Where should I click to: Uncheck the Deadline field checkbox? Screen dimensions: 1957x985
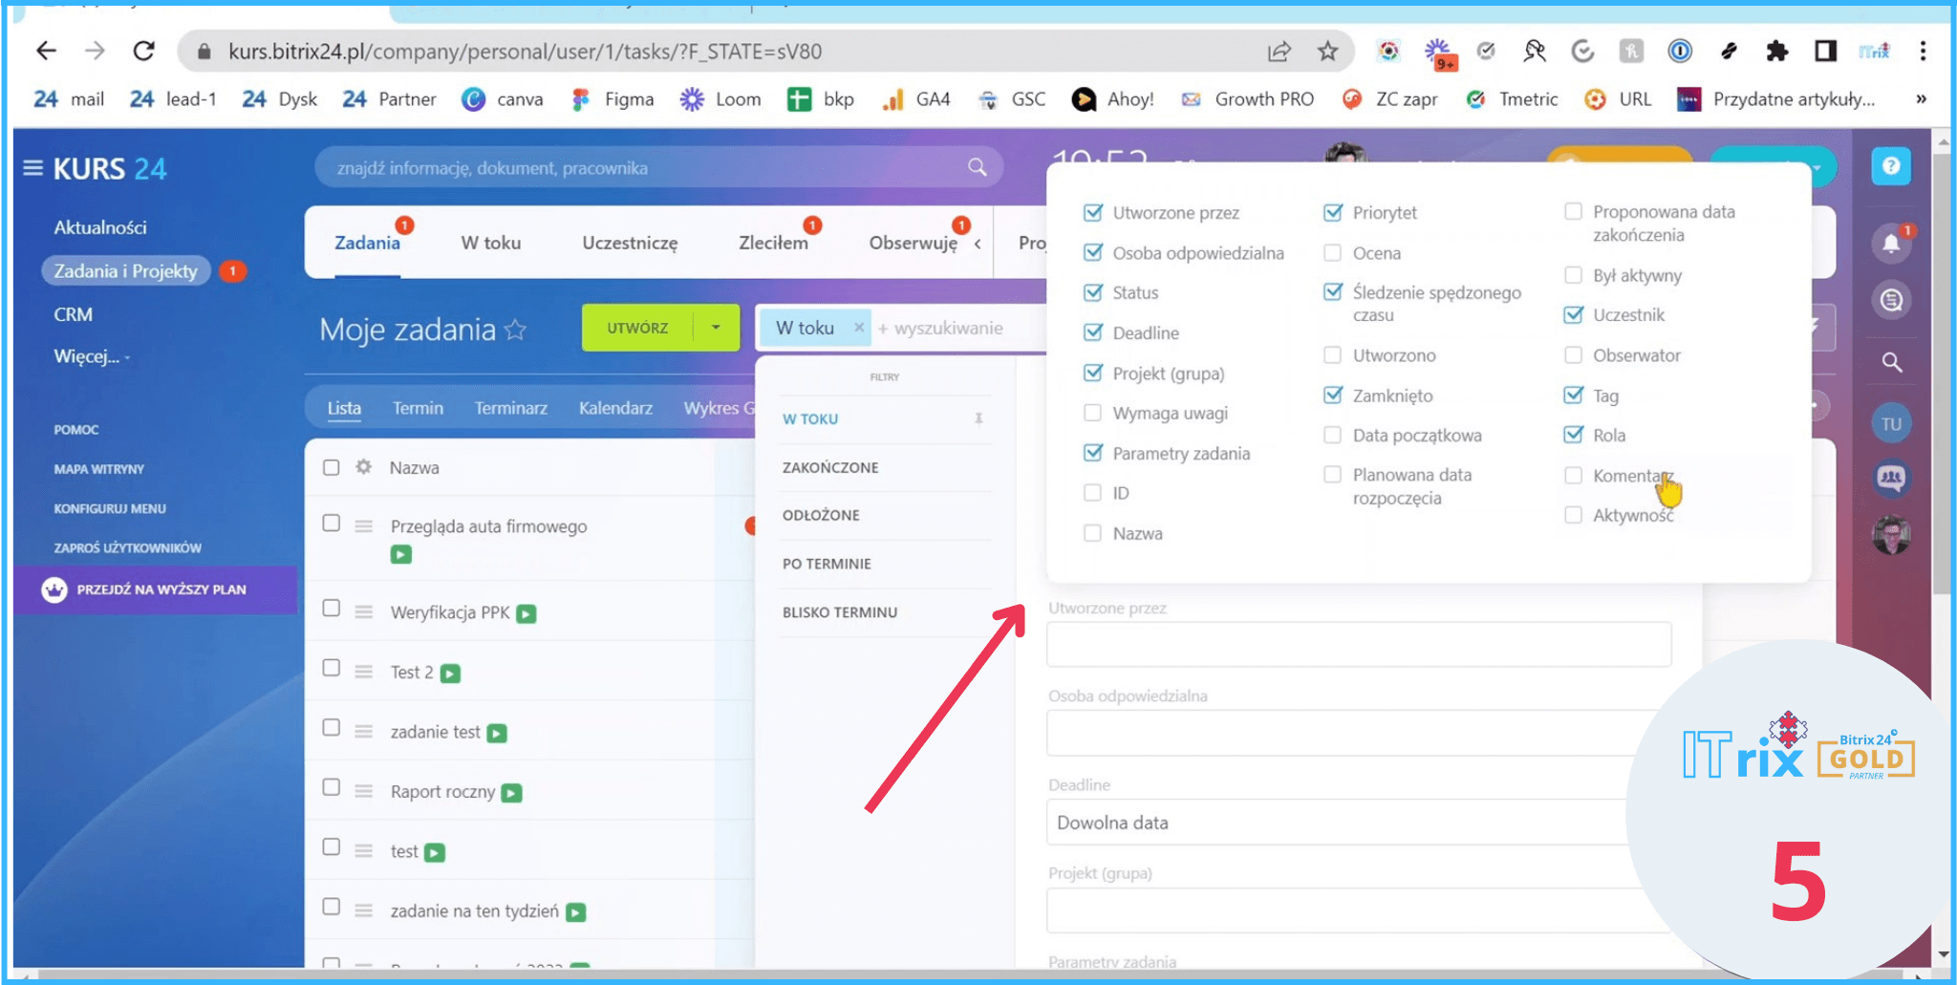coord(1093,332)
